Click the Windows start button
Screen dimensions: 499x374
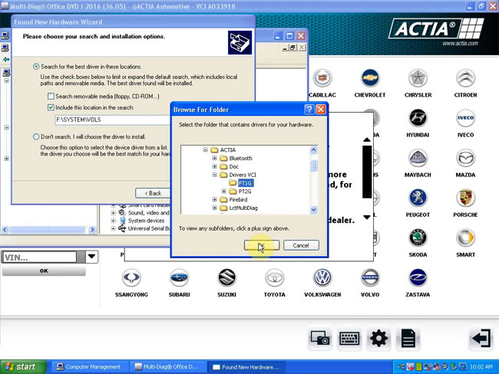[x=23, y=367]
